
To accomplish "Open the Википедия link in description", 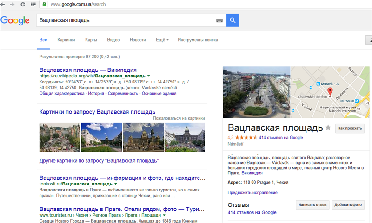I will pyautogui.click(x=252, y=173).
